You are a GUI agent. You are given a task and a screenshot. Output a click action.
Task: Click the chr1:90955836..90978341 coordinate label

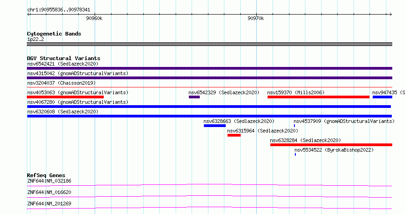click(x=59, y=10)
